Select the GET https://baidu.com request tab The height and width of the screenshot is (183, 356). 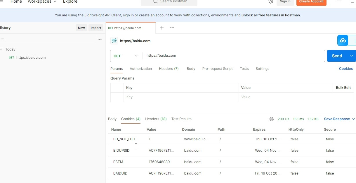[131, 28]
